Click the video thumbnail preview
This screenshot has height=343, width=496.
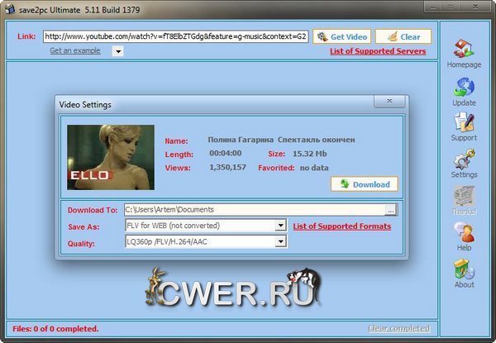tap(110, 157)
